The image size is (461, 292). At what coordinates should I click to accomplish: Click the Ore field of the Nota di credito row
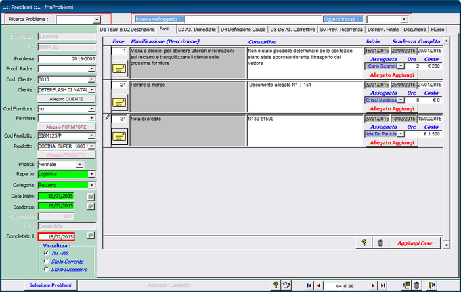coord(412,134)
